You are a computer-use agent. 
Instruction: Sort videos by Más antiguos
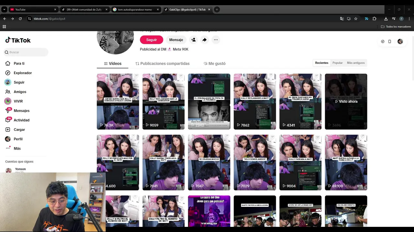click(x=356, y=63)
